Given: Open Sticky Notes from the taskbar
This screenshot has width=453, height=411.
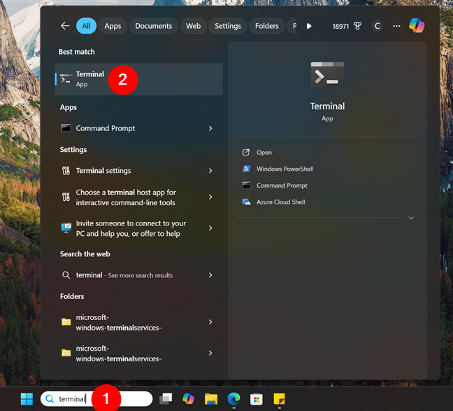Looking at the screenshot, I should pos(279,399).
